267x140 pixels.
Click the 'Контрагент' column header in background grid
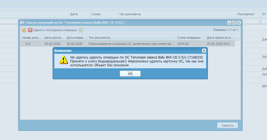tap(248, 14)
